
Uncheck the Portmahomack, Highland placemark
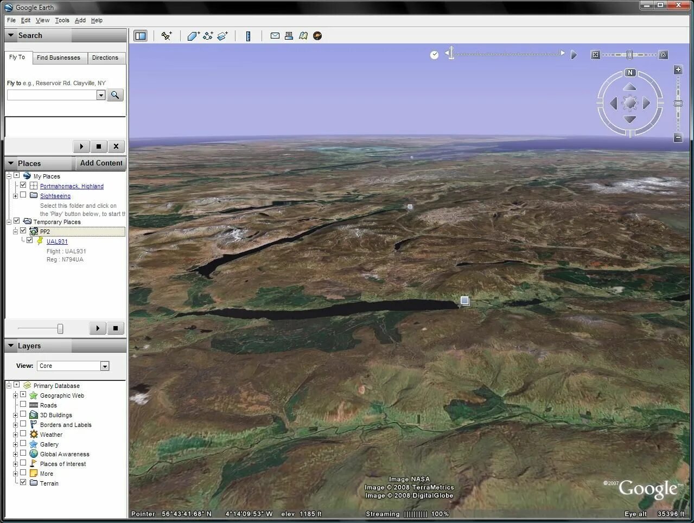click(23, 185)
